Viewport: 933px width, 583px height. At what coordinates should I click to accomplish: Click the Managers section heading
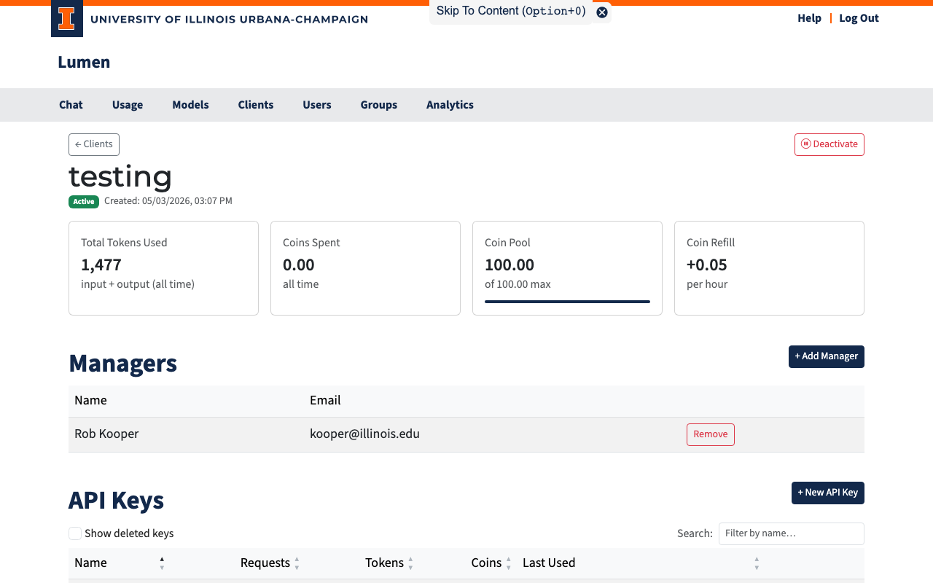[x=122, y=363]
